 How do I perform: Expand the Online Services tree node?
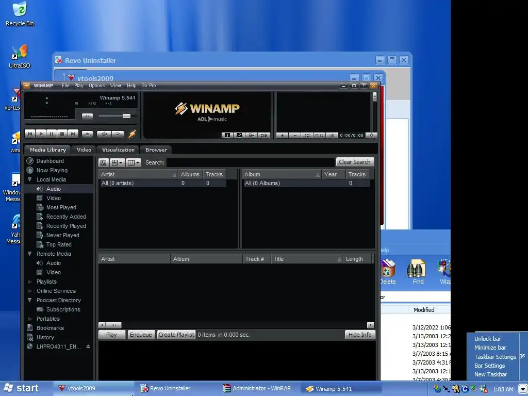coord(29,291)
